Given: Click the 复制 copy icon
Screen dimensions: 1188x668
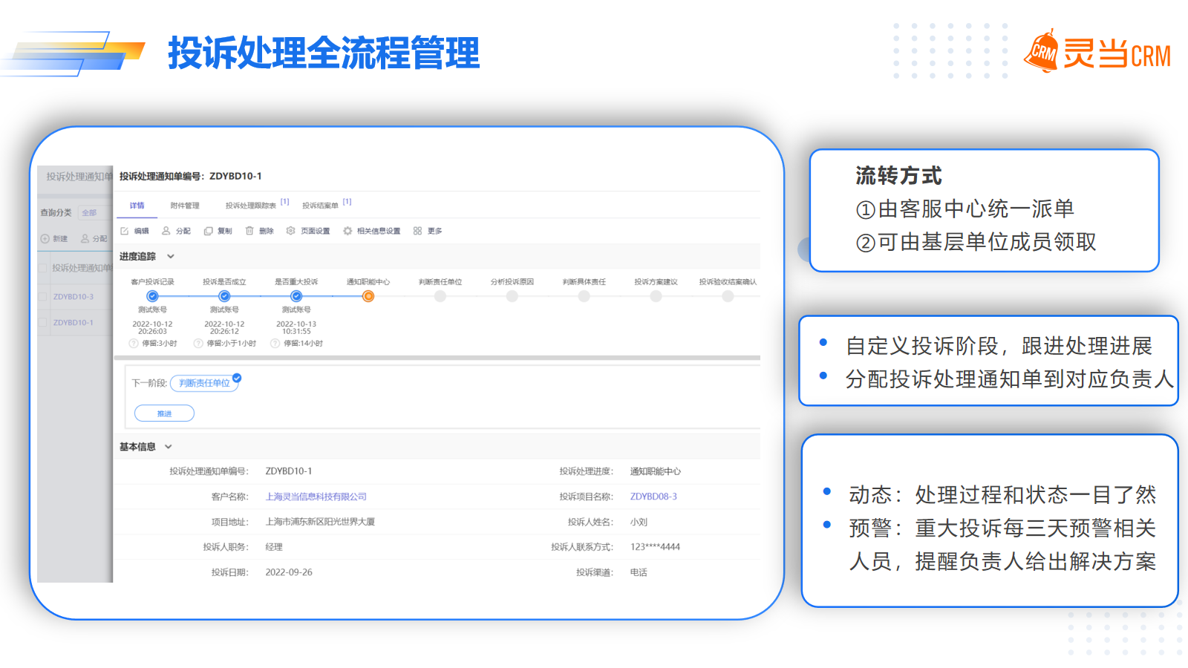Looking at the screenshot, I should pos(209,231).
